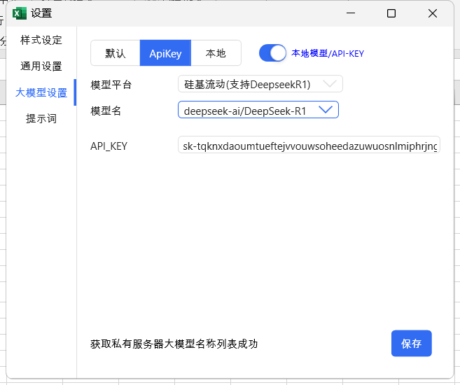This screenshot has width=460, height=385.
Task: Click the 模型平台 label
Action: (111, 85)
